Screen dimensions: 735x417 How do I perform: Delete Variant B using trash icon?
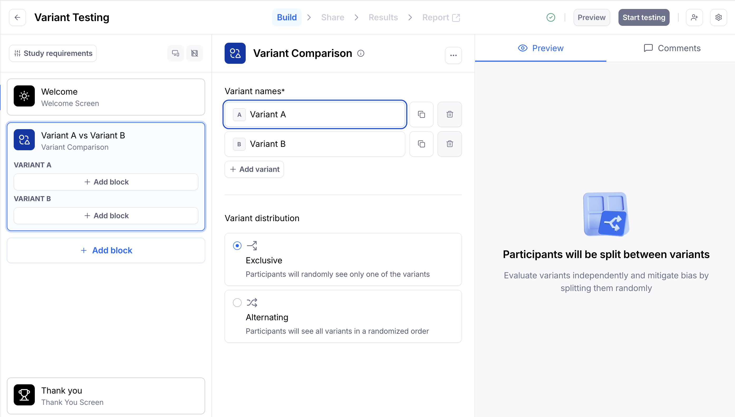449,144
